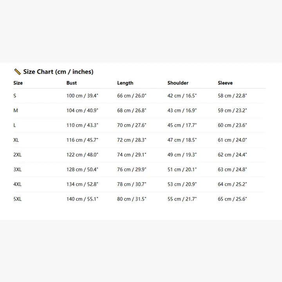The width and height of the screenshot is (282, 282).
Task: Select the Sleeve column header
Action: (225, 83)
